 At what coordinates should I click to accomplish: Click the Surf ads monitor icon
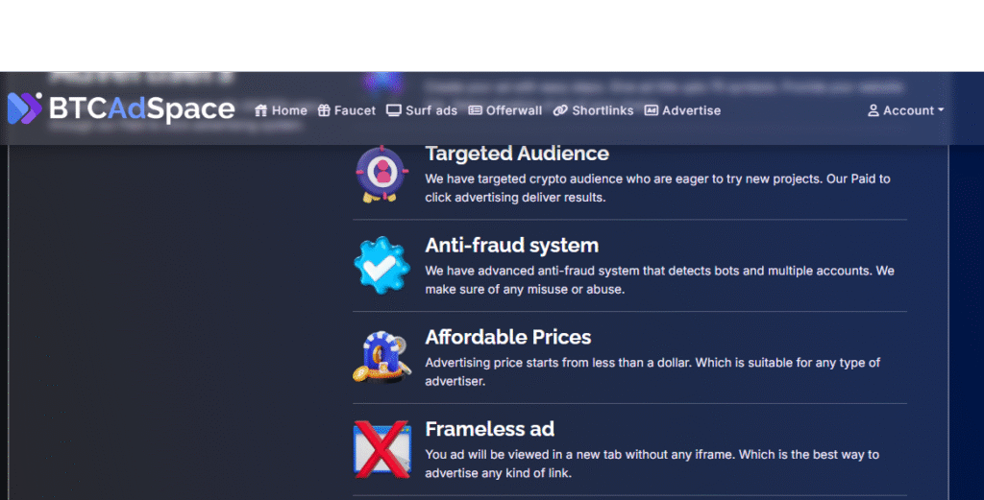click(x=393, y=110)
